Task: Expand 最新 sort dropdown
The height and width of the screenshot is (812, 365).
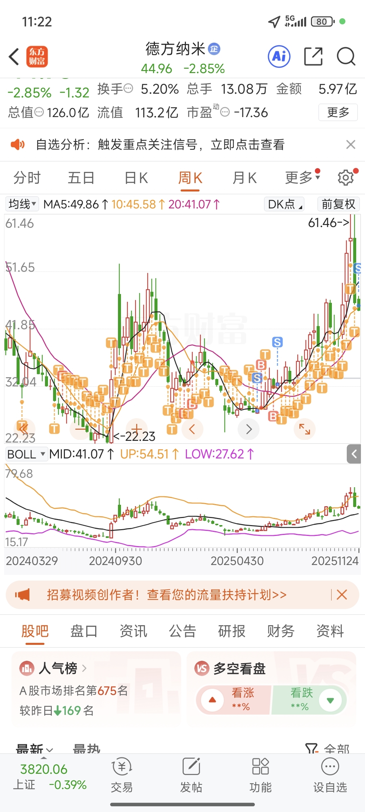Action: point(34,749)
